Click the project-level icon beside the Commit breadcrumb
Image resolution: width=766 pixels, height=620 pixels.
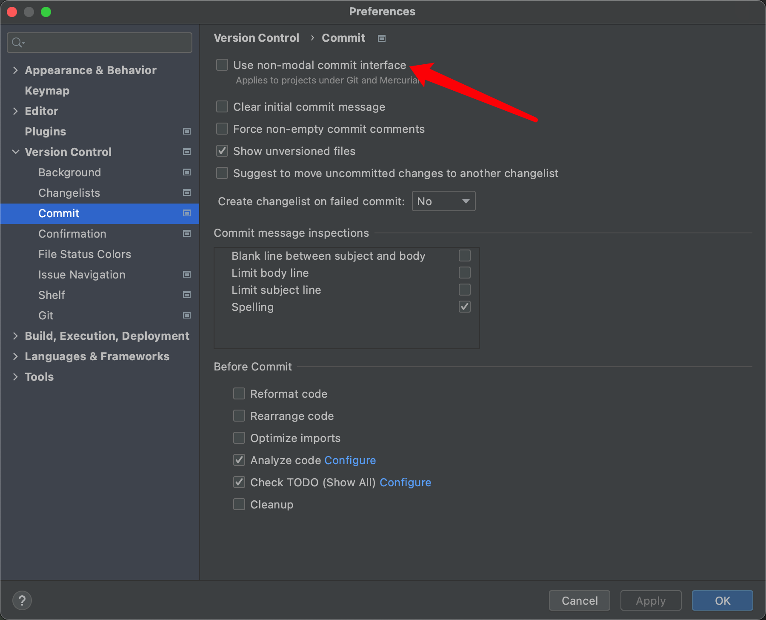pyautogui.click(x=382, y=38)
